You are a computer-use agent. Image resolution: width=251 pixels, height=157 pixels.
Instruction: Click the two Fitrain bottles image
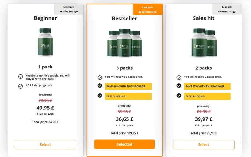coord(204,44)
